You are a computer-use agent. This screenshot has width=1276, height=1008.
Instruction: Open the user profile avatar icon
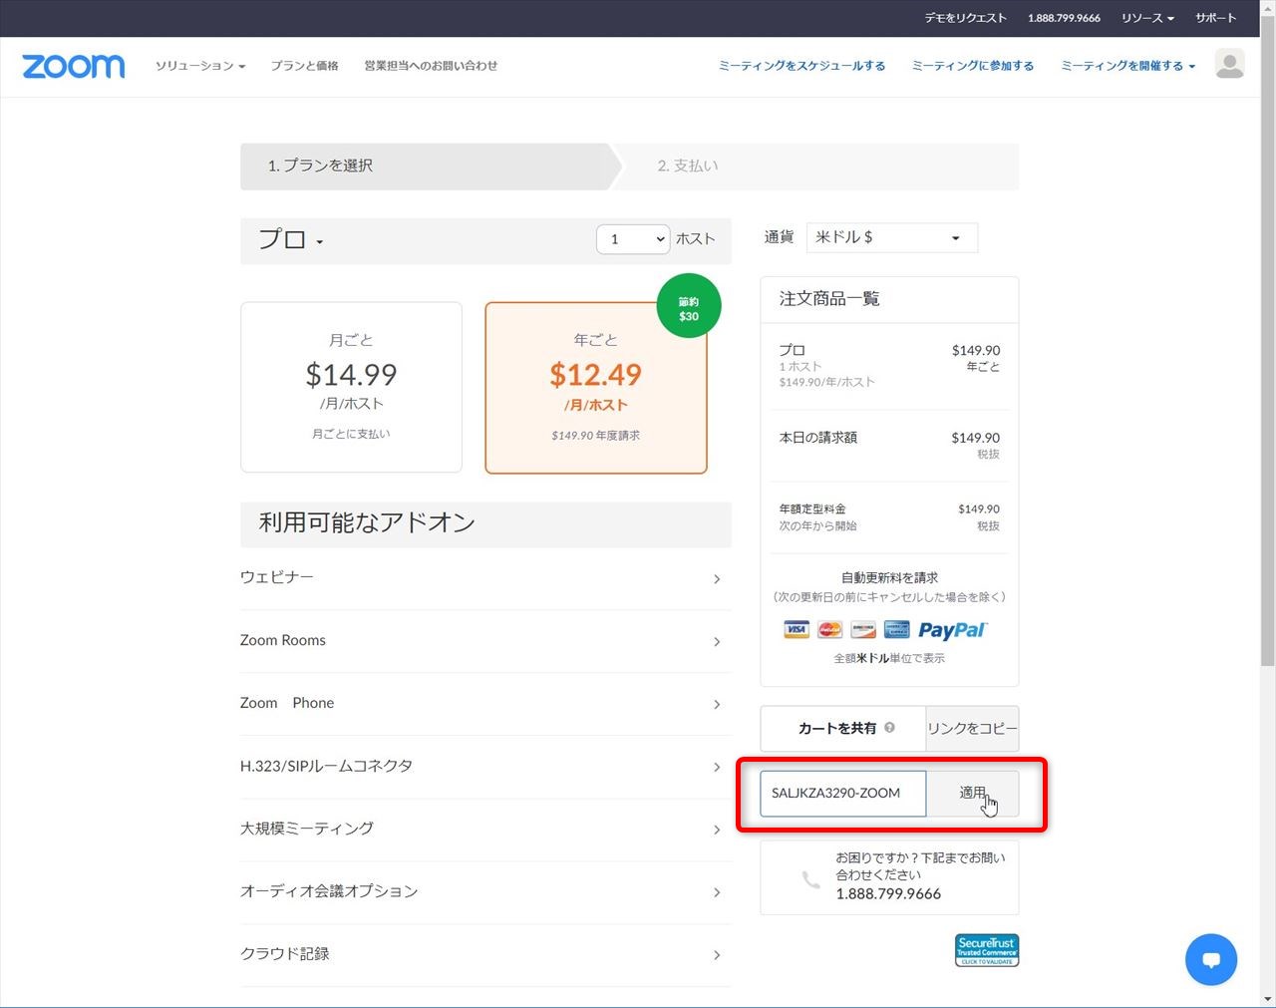(1230, 64)
